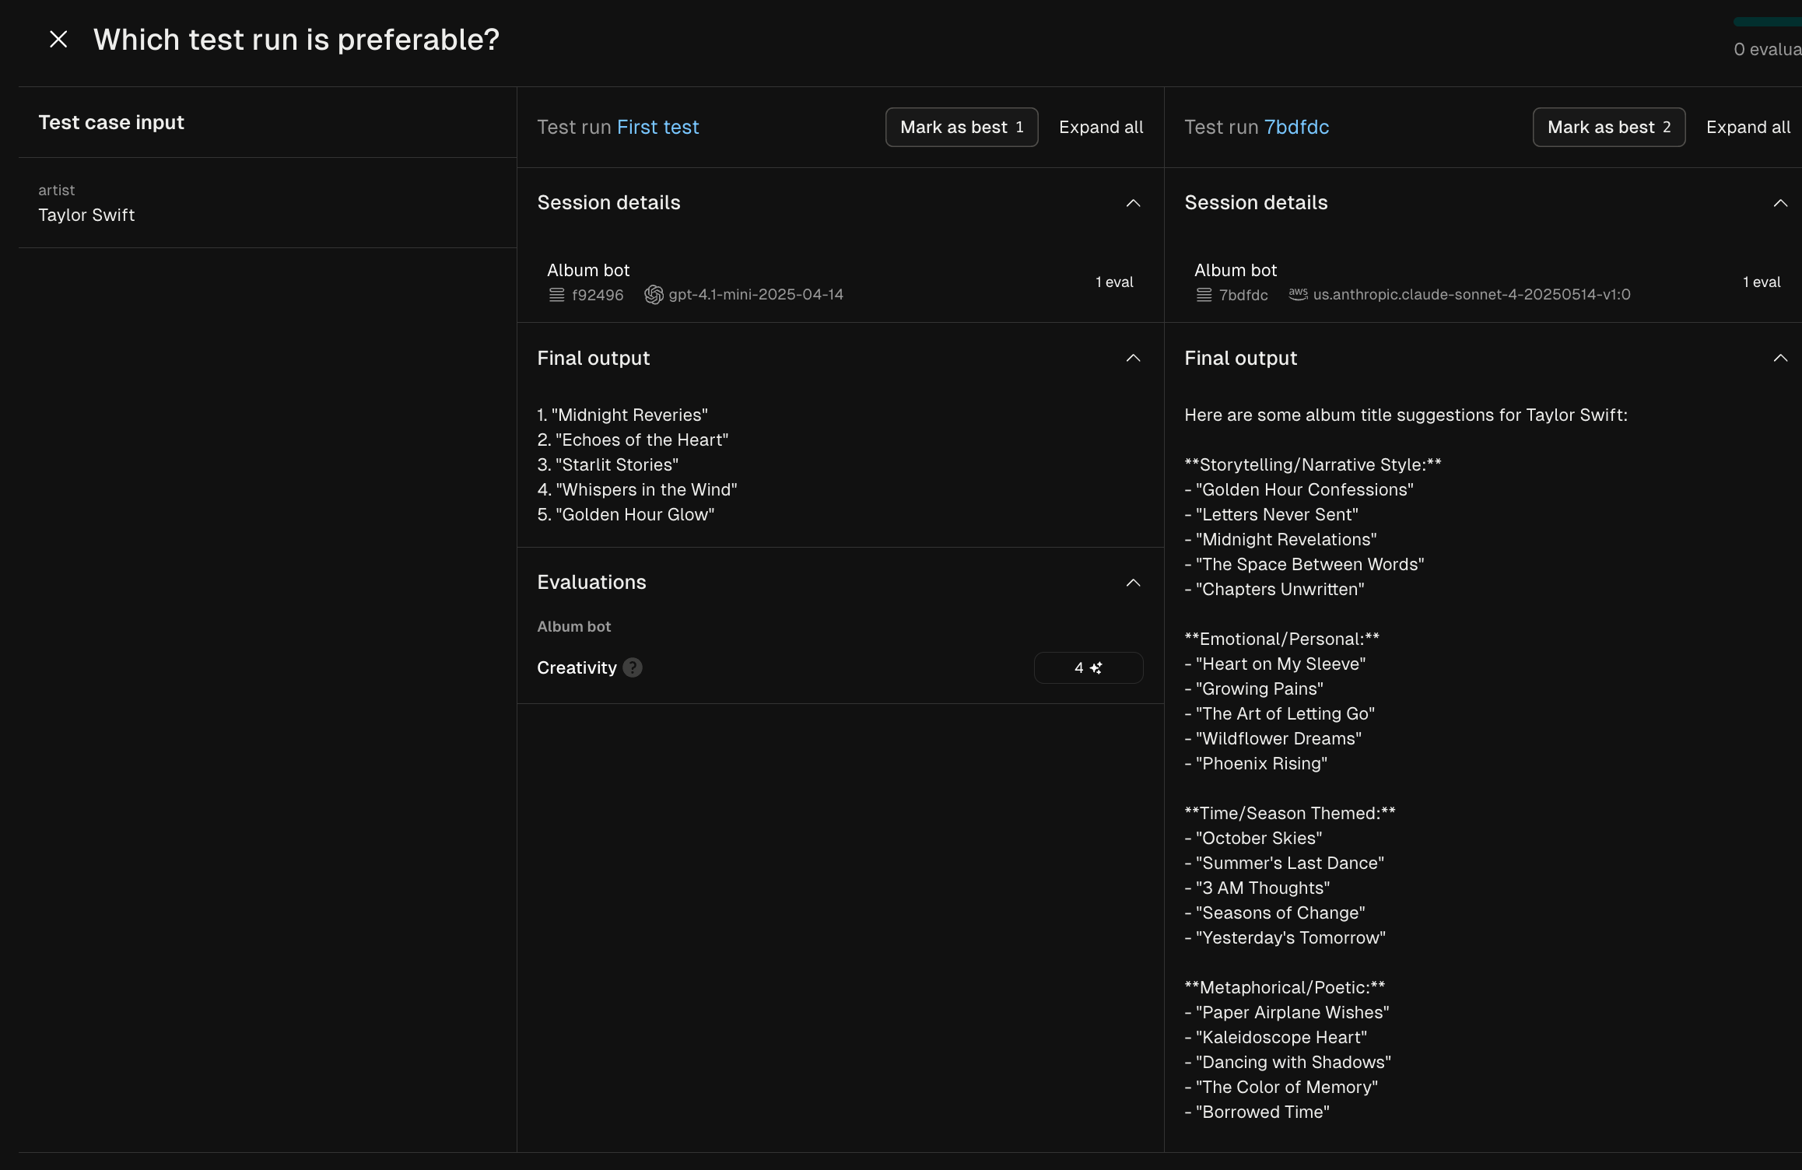The height and width of the screenshot is (1170, 1802).
Task: Open the 7bdfdc test run link
Action: point(1296,128)
